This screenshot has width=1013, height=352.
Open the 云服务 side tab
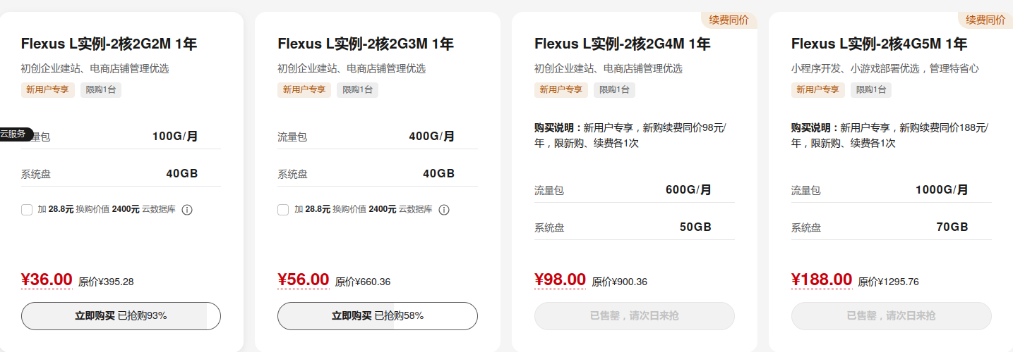click(13, 134)
